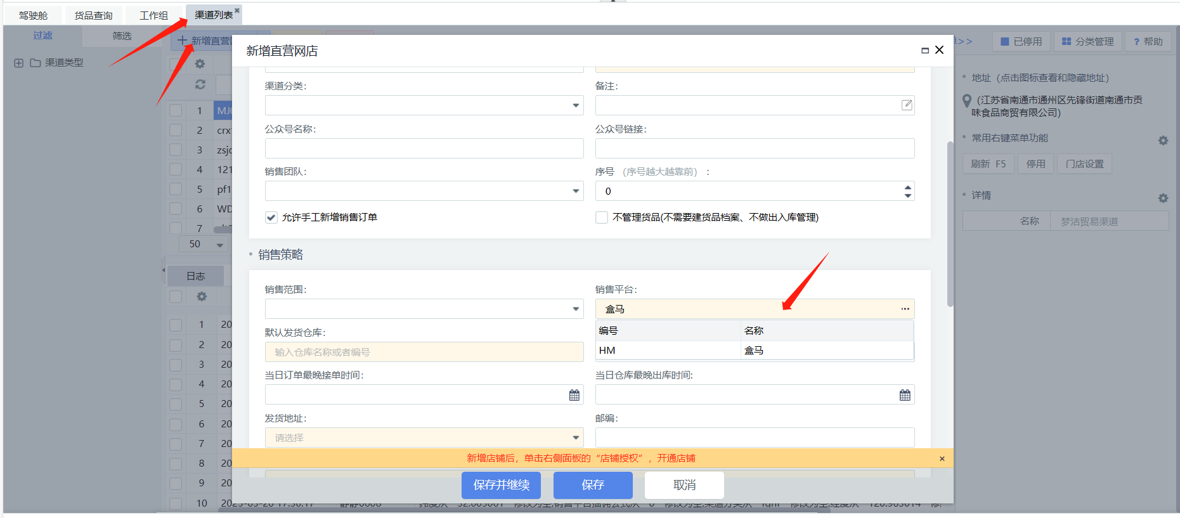This screenshot has height=518, width=1180.
Task: Click the location pin address icon
Action: point(966,101)
